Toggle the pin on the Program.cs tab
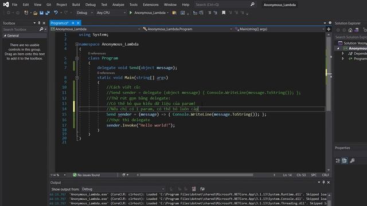Viewport: 367px width, 206px height. point(73,23)
